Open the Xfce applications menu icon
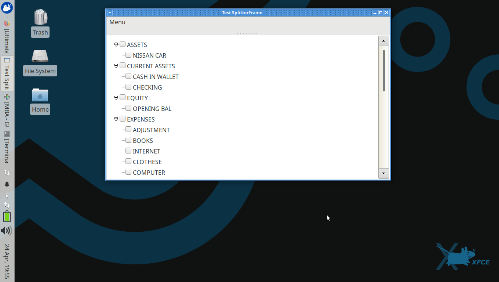Image resolution: width=499 pixels, height=282 pixels. pos(7,7)
